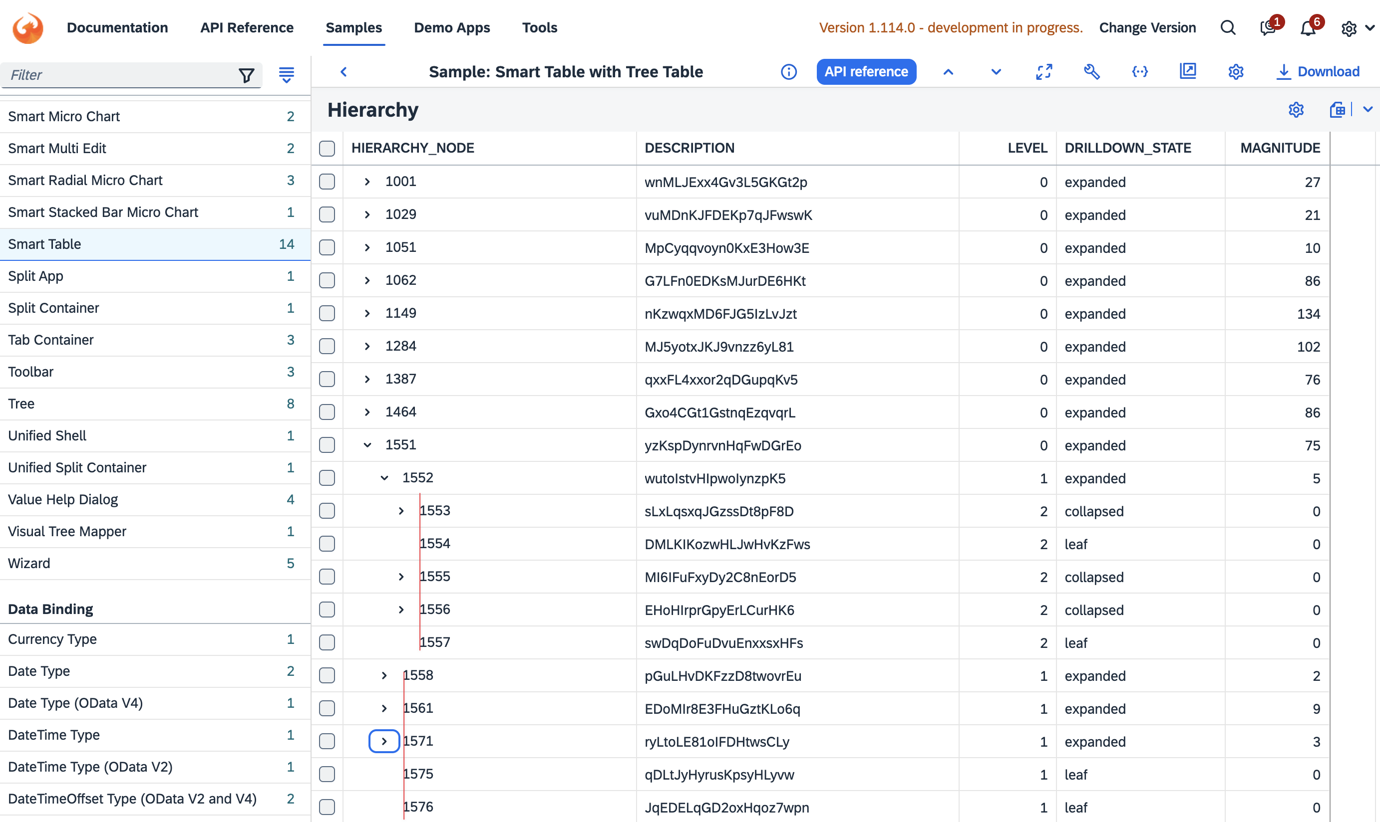The image size is (1380, 822).
Task: Check the row checkbox for node 1029
Action: click(327, 215)
